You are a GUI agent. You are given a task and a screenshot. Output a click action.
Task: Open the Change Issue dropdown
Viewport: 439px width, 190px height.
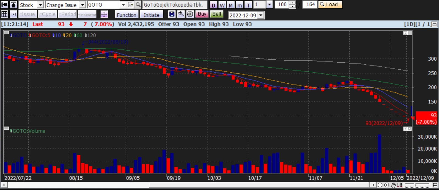click(83, 5)
